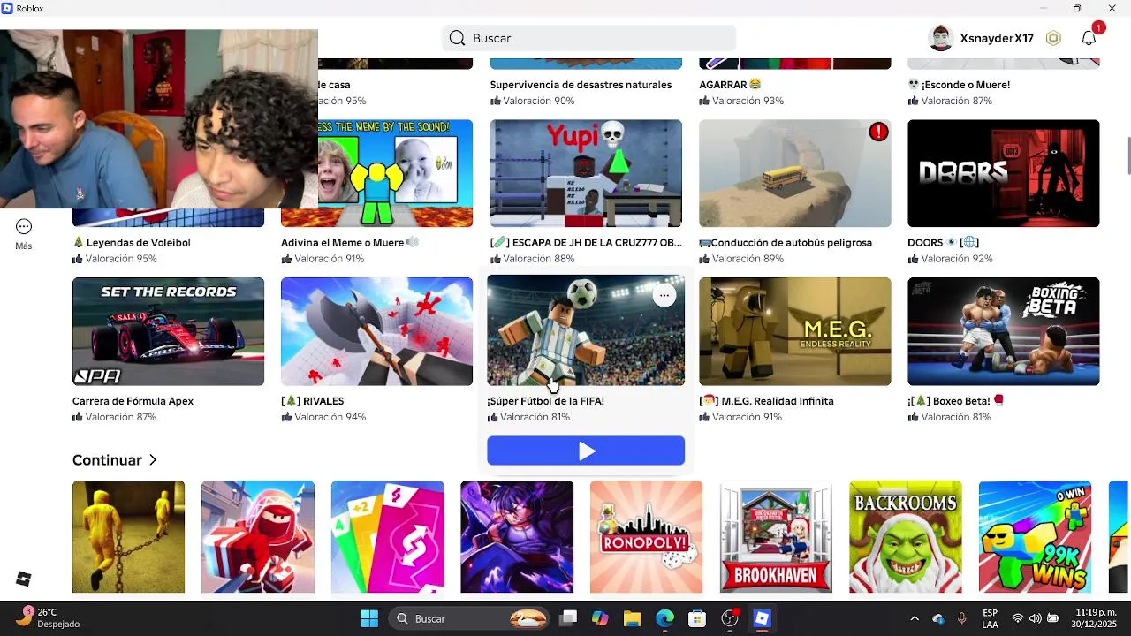Open the three-dot menu on FIFA game card
Image resolution: width=1131 pixels, height=636 pixels.
coord(664,295)
